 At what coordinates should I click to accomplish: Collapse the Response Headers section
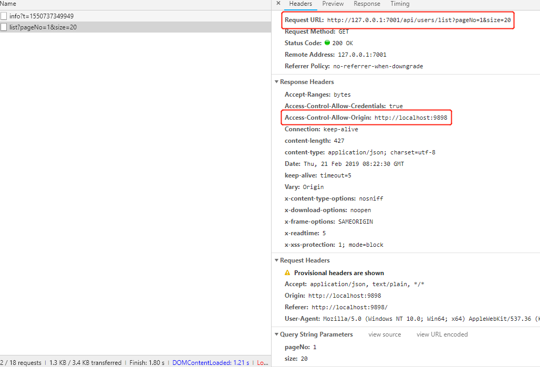coord(277,82)
